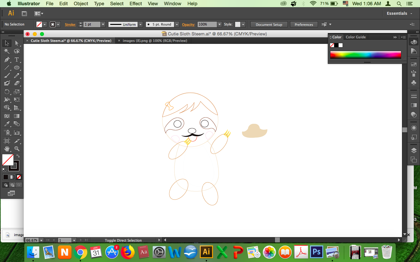Select the Magic Wand tool

(7, 51)
